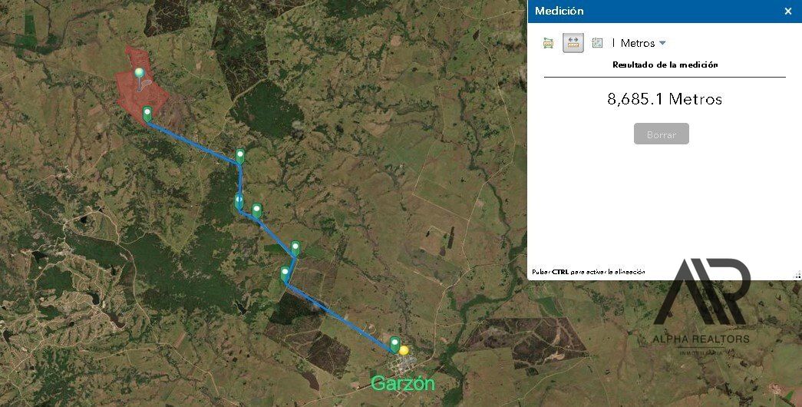The height and width of the screenshot is (407, 802).
Task: Click the Alpha Realtors logo watermark
Action: tap(701, 307)
